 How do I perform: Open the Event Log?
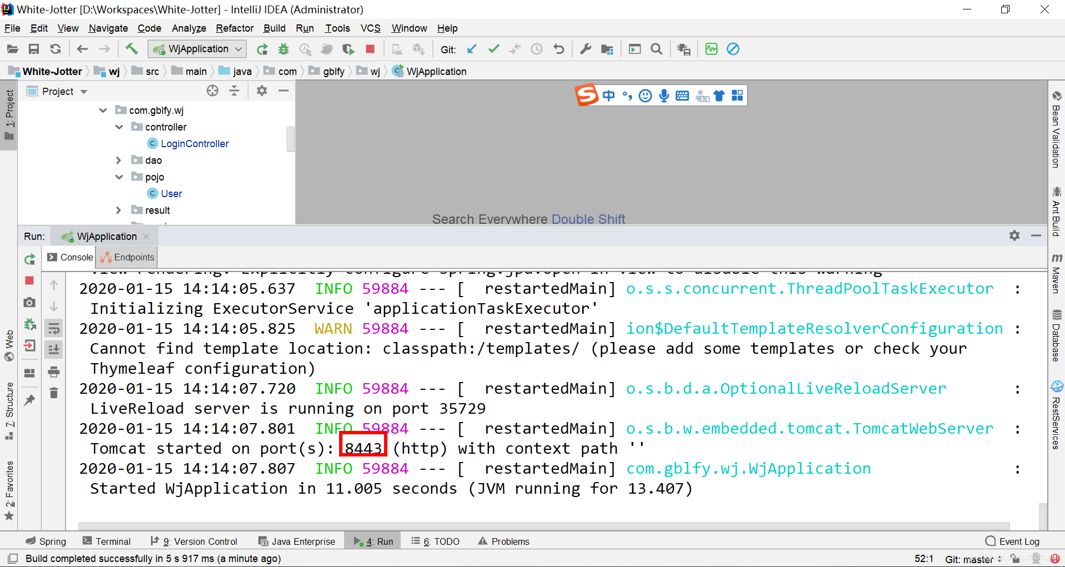pyautogui.click(x=1012, y=541)
